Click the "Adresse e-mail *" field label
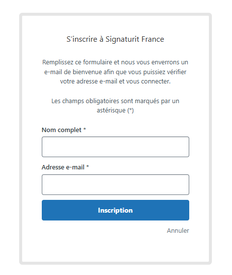The height and width of the screenshot is (275, 232). point(65,167)
